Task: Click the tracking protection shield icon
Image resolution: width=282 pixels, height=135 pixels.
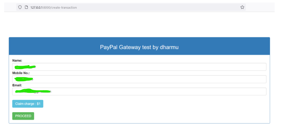Action: (20, 7)
